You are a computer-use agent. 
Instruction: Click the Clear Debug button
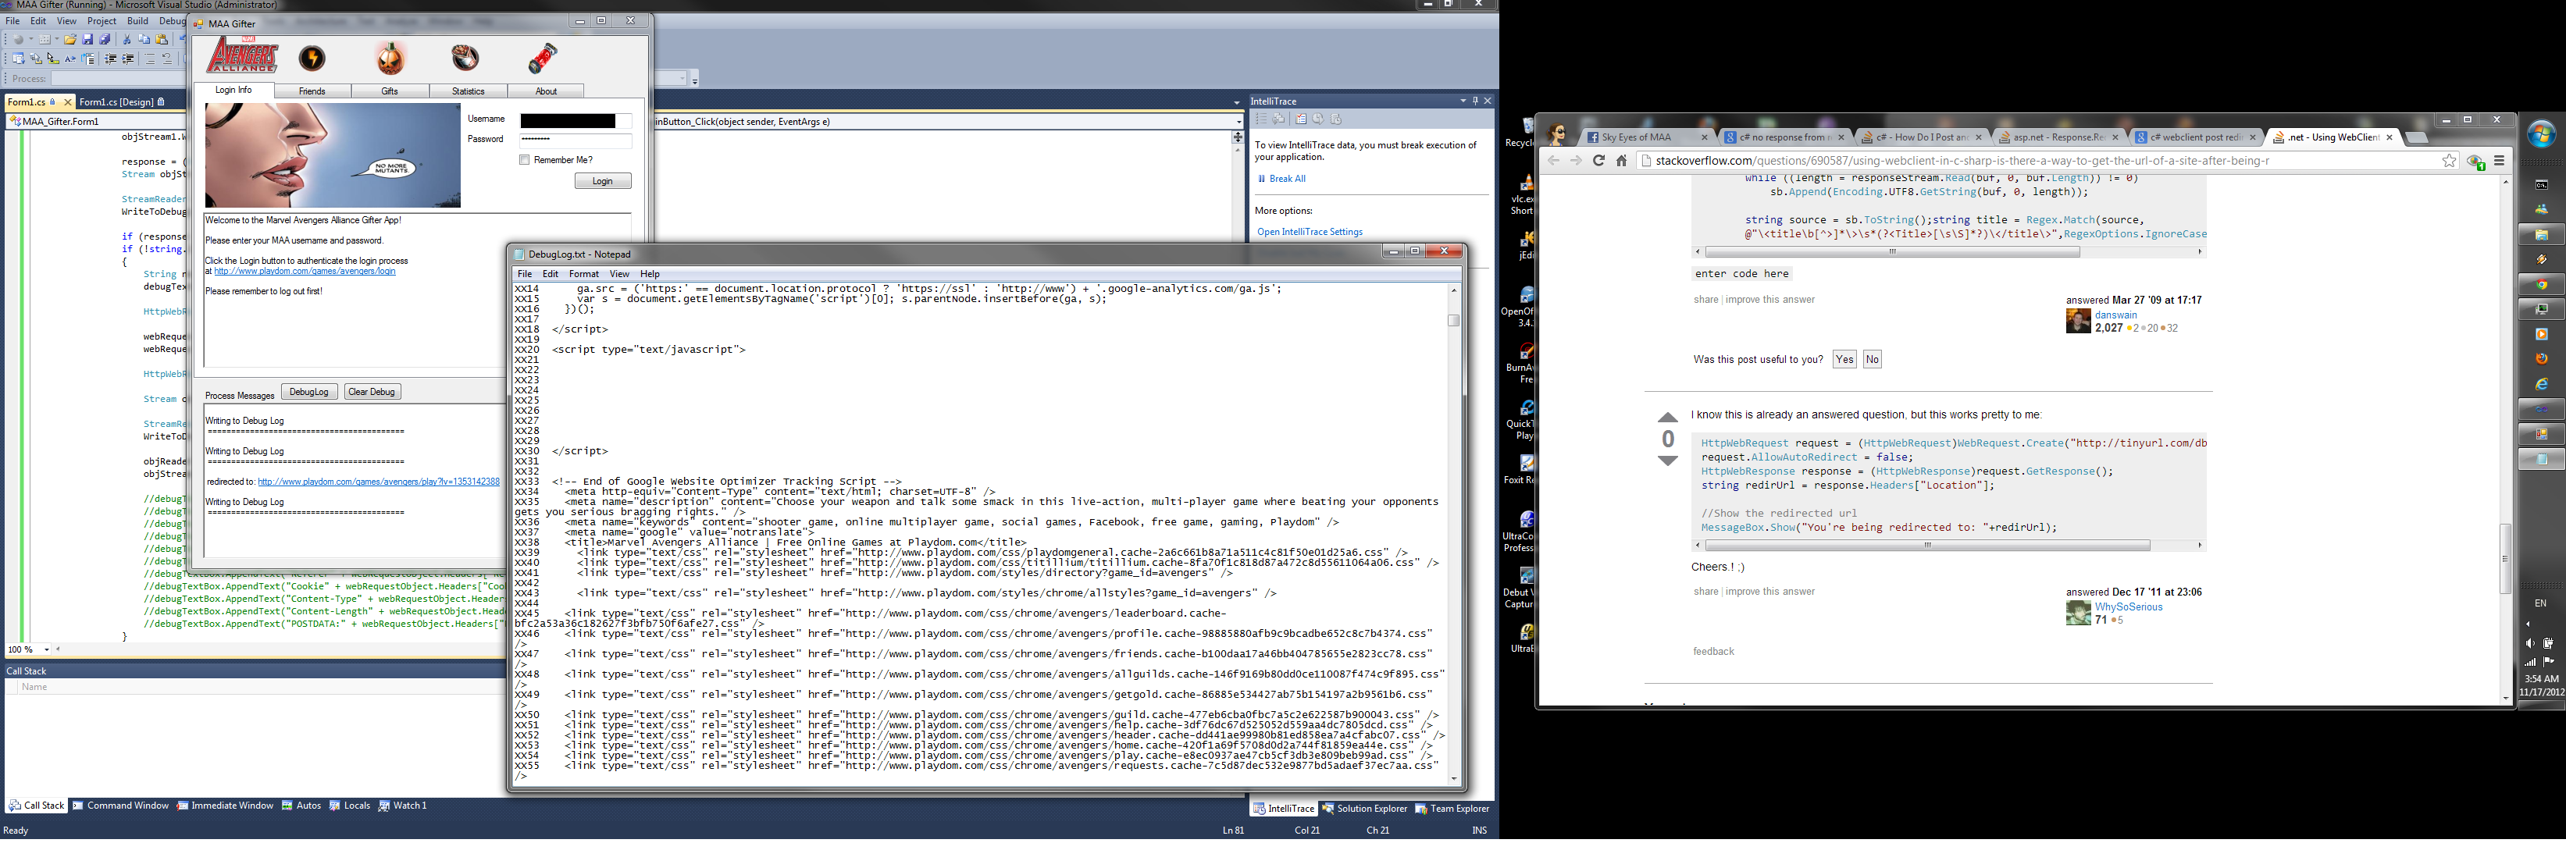[372, 392]
